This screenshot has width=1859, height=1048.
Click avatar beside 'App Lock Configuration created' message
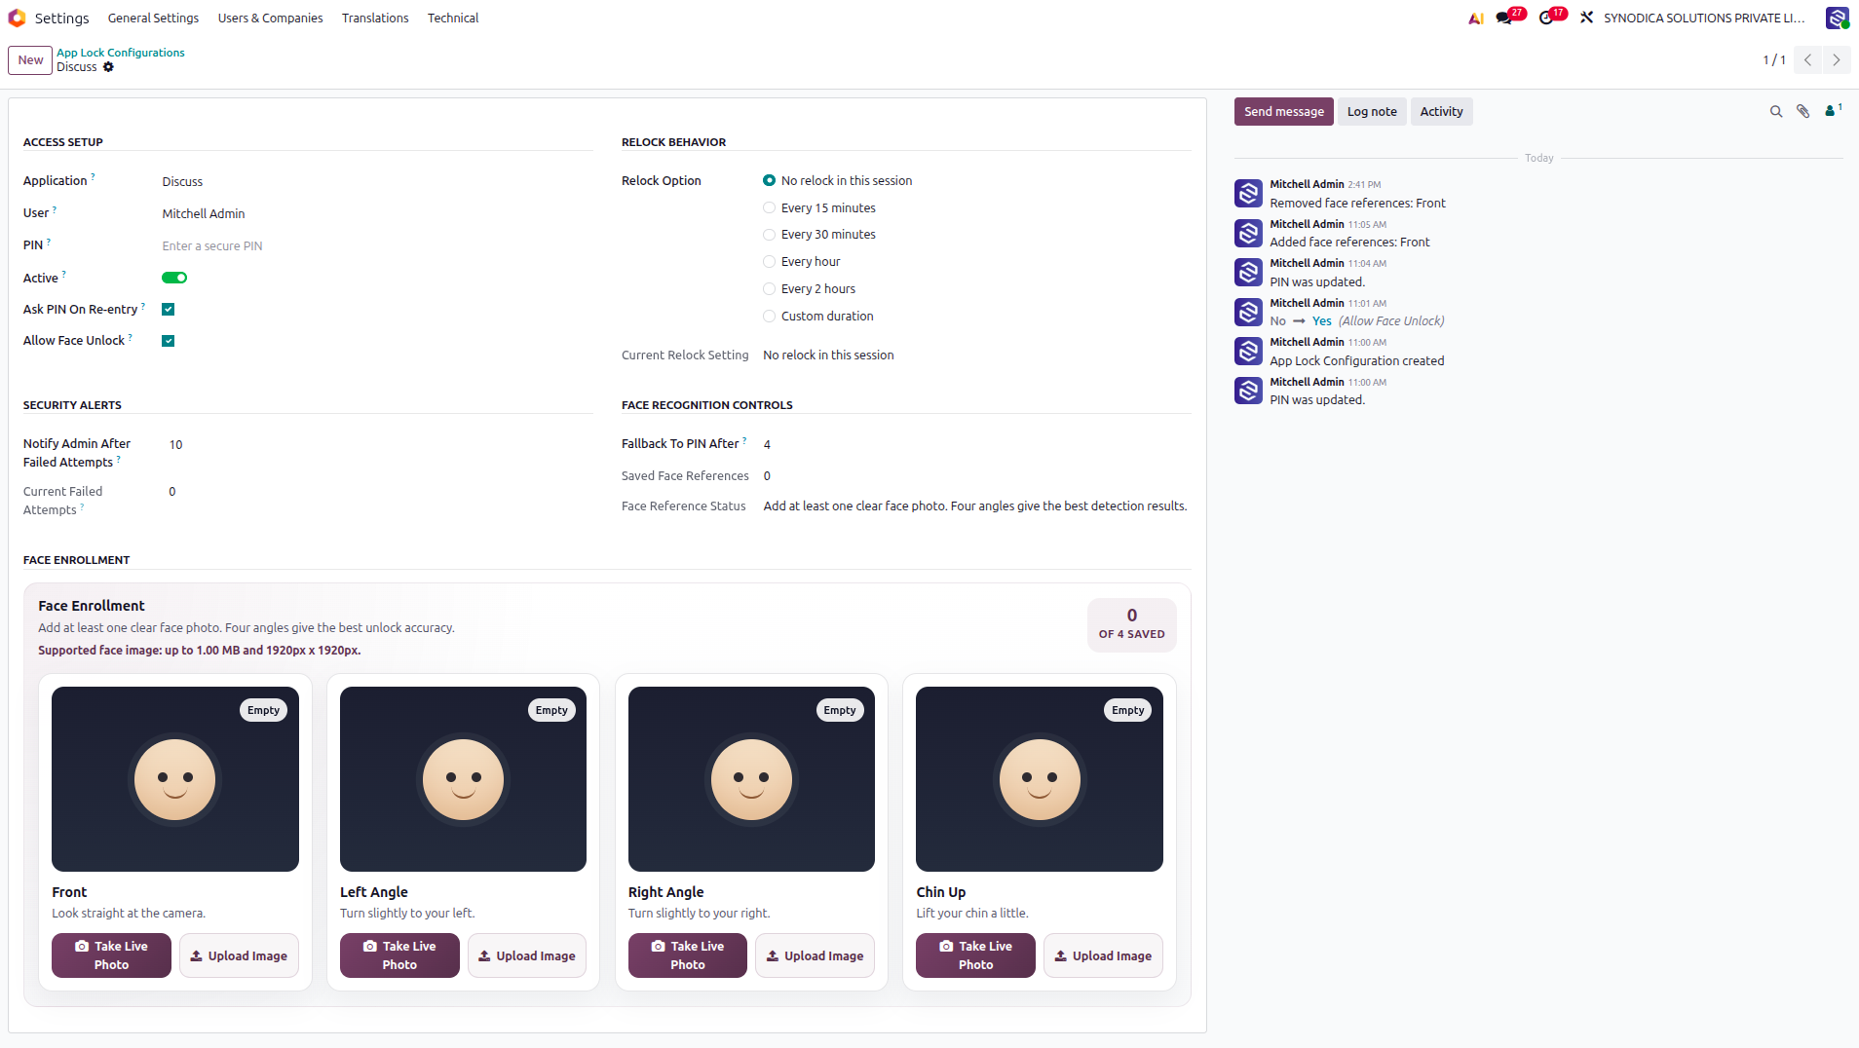(1248, 351)
